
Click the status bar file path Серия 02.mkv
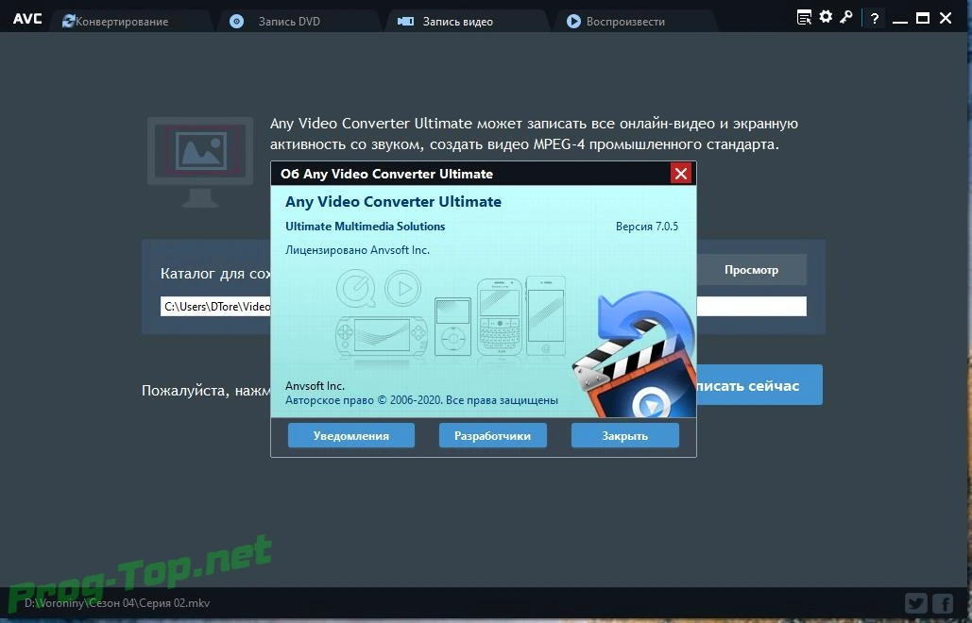(117, 603)
